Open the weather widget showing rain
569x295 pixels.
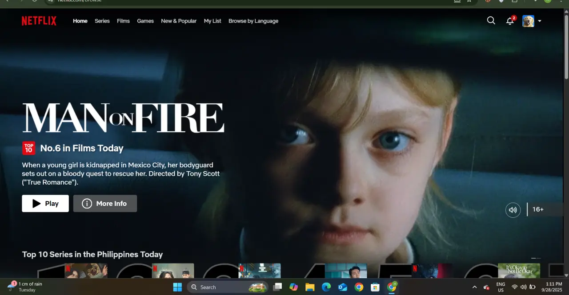[25, 287]
